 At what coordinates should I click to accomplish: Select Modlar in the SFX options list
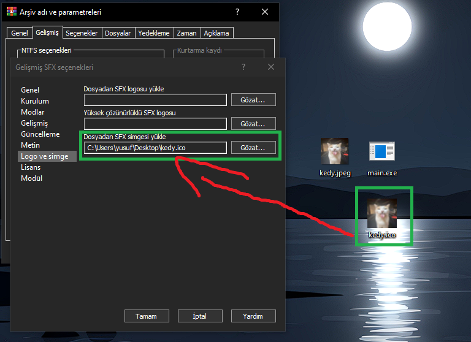[33, 112]
